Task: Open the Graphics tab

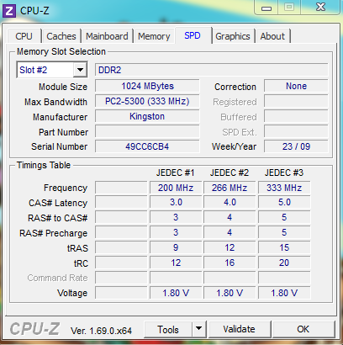Action: (x=233, y=36)
